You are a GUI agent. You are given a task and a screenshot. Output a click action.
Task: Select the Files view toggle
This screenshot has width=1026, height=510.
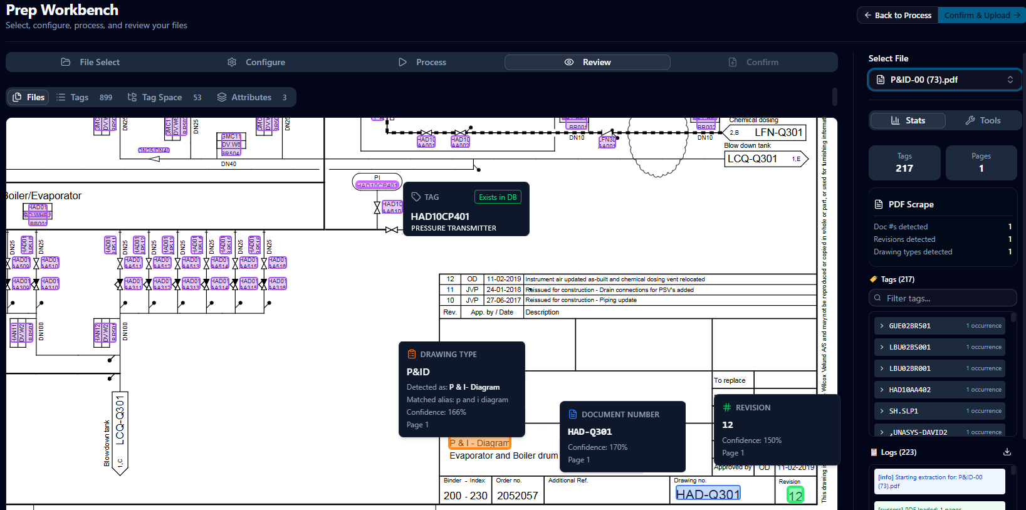tap(29, 97)
